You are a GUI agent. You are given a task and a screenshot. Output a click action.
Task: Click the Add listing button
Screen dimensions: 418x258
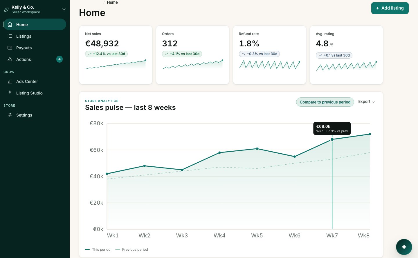[390, 8]
